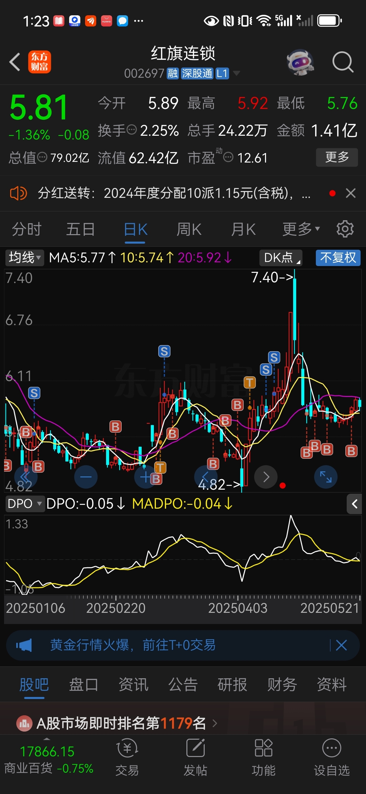The width and height of the screenshot is (366, 794).
Task: Tap the ranking bar-chart icon
Action: pos(24,723)
